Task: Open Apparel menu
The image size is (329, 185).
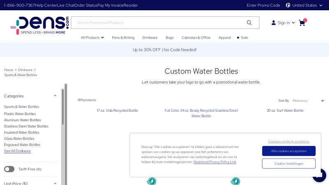Action: [x=225, y=37]
